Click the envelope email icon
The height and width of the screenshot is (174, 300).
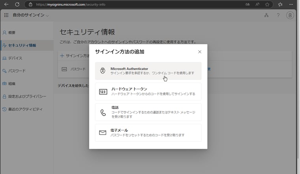103,132
